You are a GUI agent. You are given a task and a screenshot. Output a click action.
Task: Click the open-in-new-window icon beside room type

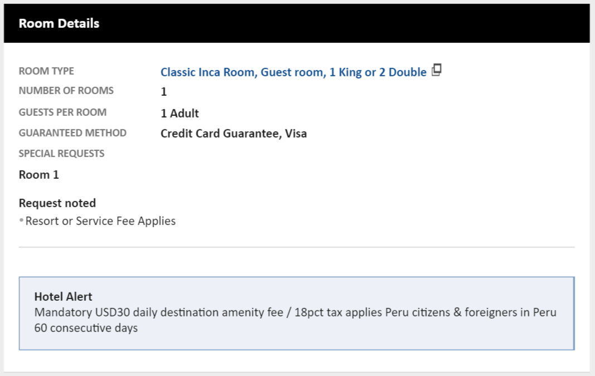(437, 70)
